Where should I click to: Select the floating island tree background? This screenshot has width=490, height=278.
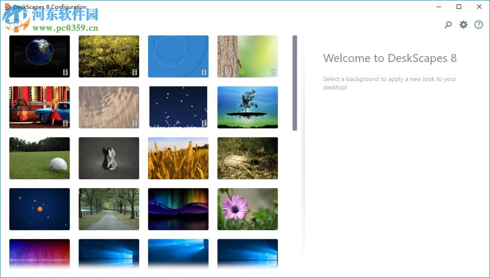pyautogui.click(x=247, y=107)
